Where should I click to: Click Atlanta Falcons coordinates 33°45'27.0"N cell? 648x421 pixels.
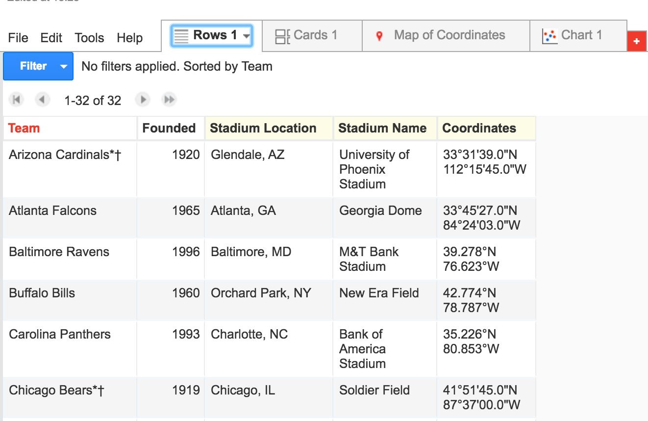point(486,218)
